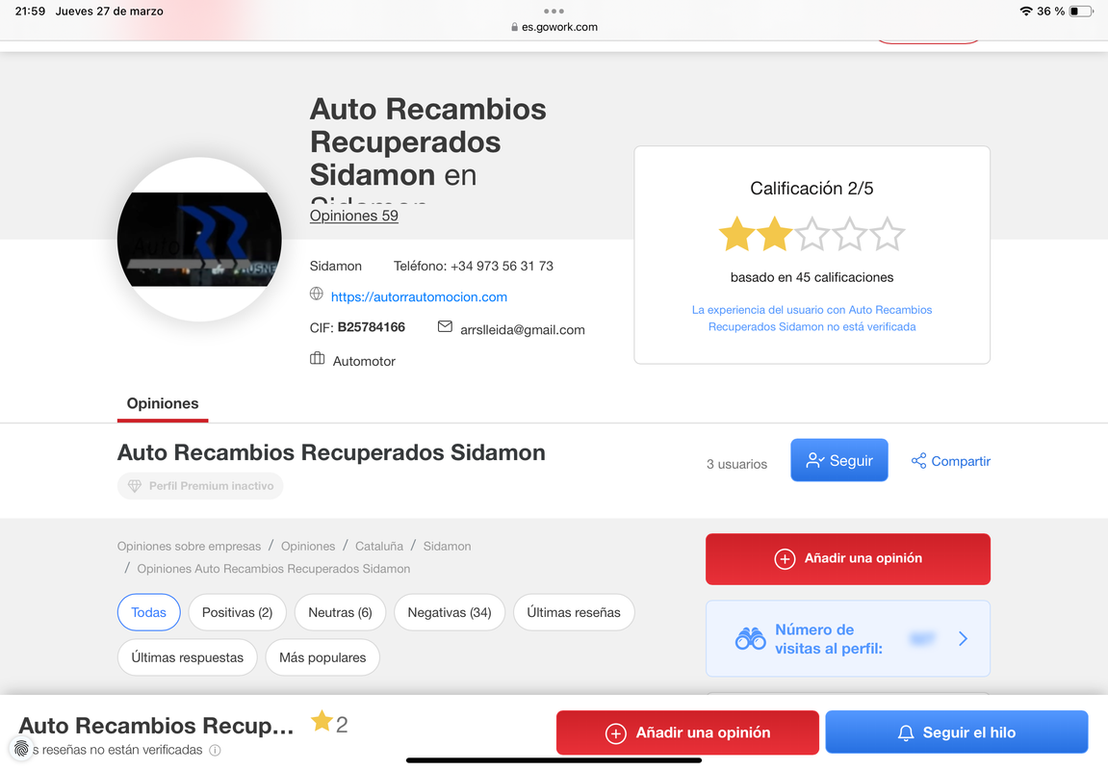The image size is (1108, 770).
Task: Show Últimas respuestas
Action: coord(188,657)
